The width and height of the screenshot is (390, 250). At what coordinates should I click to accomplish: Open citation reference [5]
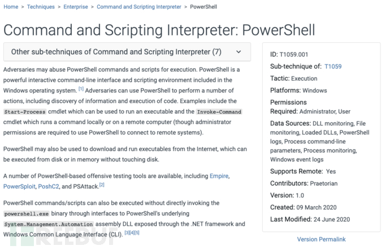137,233
